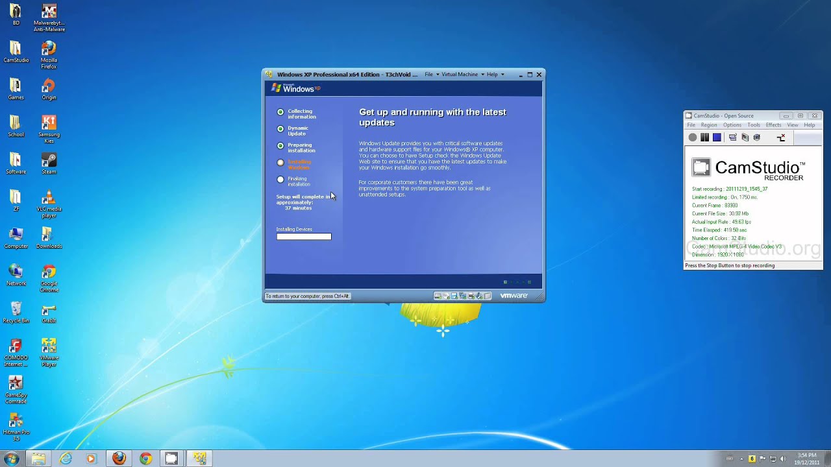This screenshot has height=467, width=831.
Task: Open the CamStudio File menu
Action: (x=691, y=125)
